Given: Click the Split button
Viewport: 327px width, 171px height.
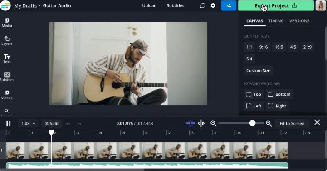Looking at the screenshot, I should tap(52, 123).
